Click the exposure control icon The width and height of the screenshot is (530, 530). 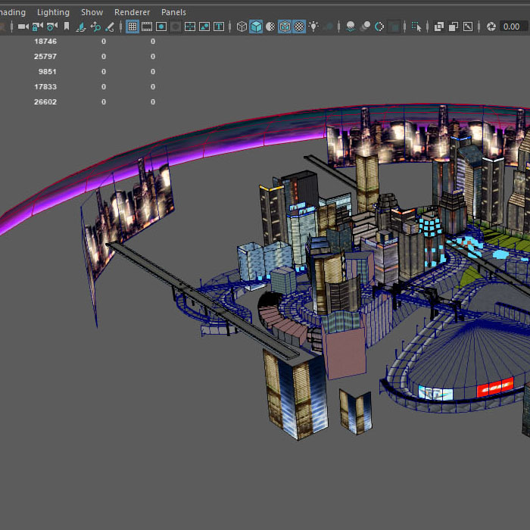pyautogui.click(x=491, y=26)
